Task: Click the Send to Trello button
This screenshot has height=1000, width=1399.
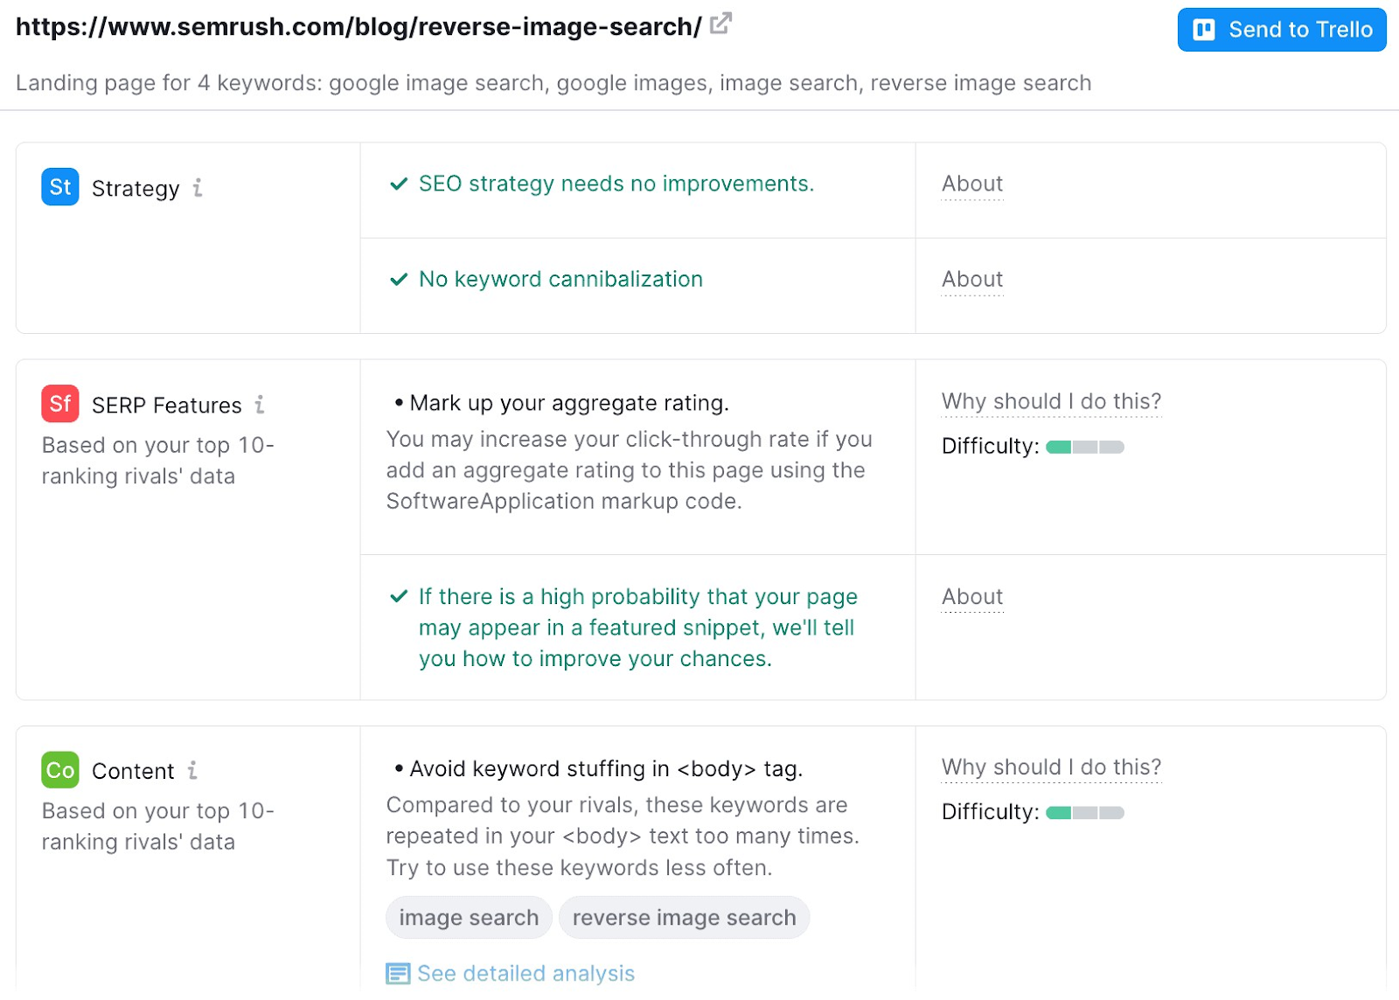Action: 1281,30
